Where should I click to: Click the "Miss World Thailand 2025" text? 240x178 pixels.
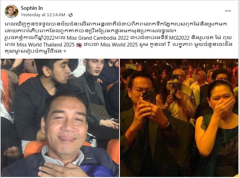[45, 45]
